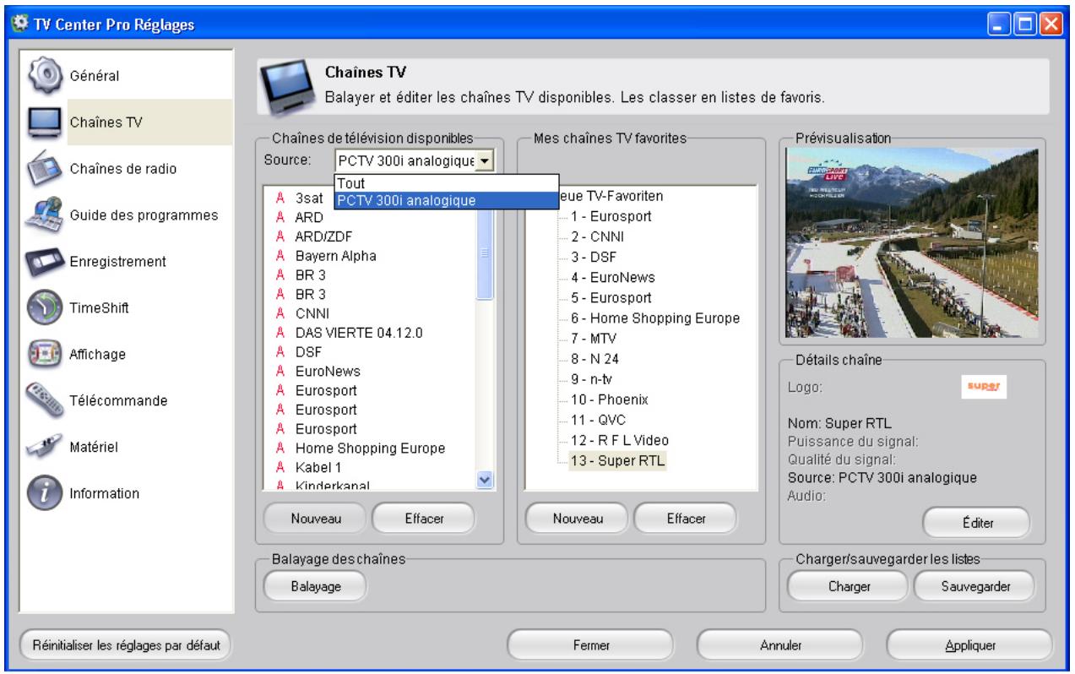This screenshot has height=674, width=1075.
Task: Select favorite 8 - N 24
Action: click(x=595, y=358)
